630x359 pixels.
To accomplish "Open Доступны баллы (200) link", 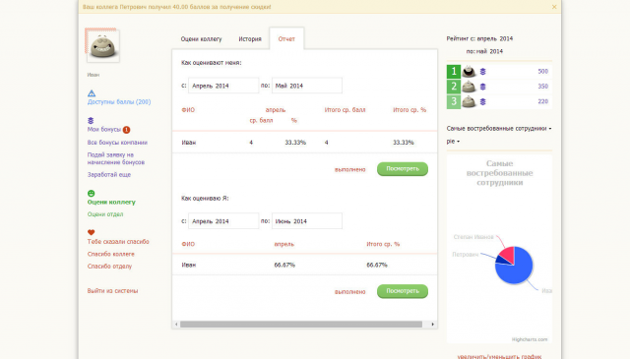I will click(119, 102).
